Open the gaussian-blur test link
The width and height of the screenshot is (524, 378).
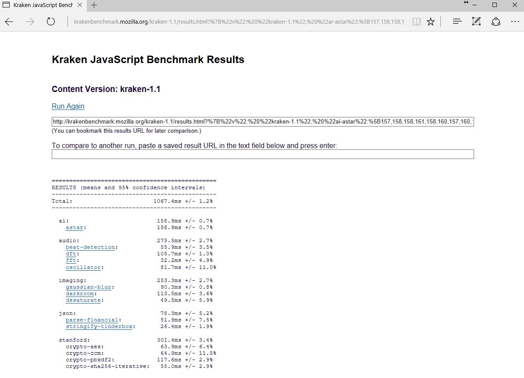pyautogui.click(x=89, y=287)
